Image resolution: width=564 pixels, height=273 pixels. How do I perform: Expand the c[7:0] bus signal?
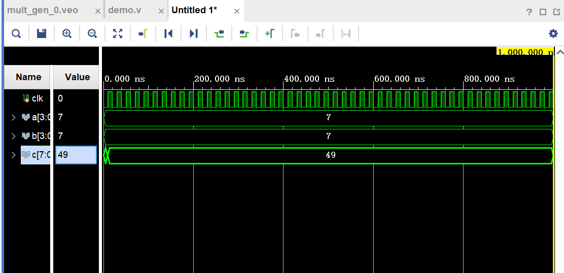(x=13, y=155)
